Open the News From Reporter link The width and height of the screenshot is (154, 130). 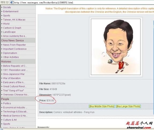(x=14, y=45)
